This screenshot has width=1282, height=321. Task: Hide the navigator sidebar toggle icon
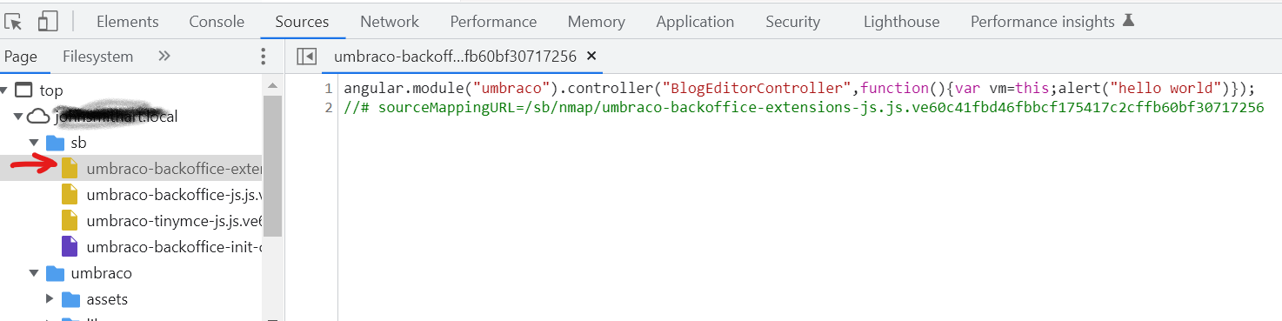[306, 57]
